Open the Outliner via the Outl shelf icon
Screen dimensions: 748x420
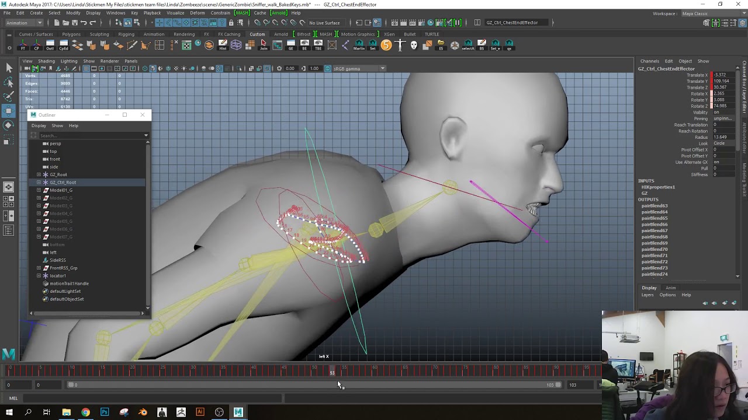[x=50, y=45]
